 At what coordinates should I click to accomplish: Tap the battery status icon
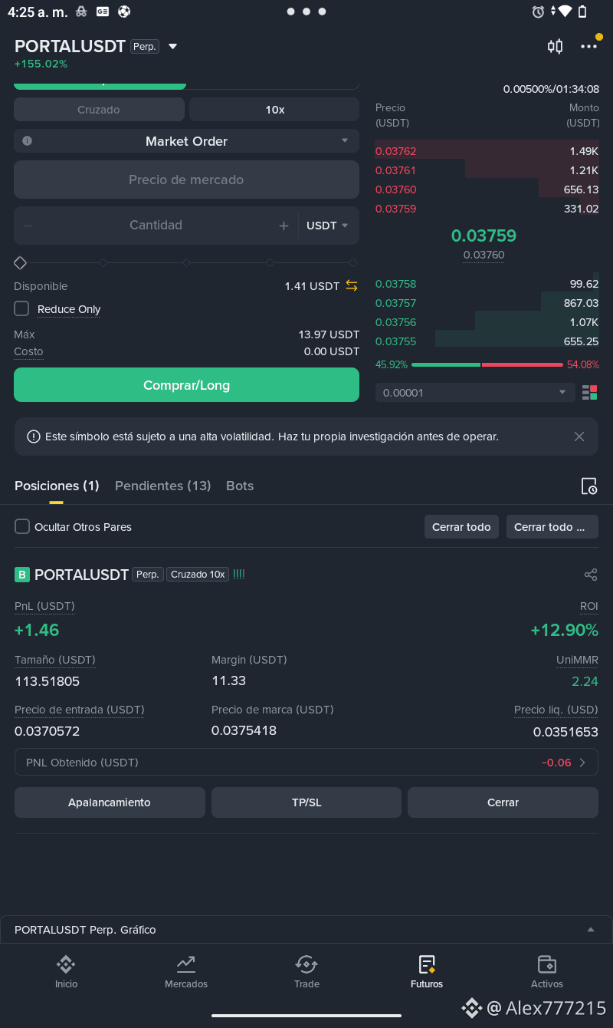(x=582, y=12)
